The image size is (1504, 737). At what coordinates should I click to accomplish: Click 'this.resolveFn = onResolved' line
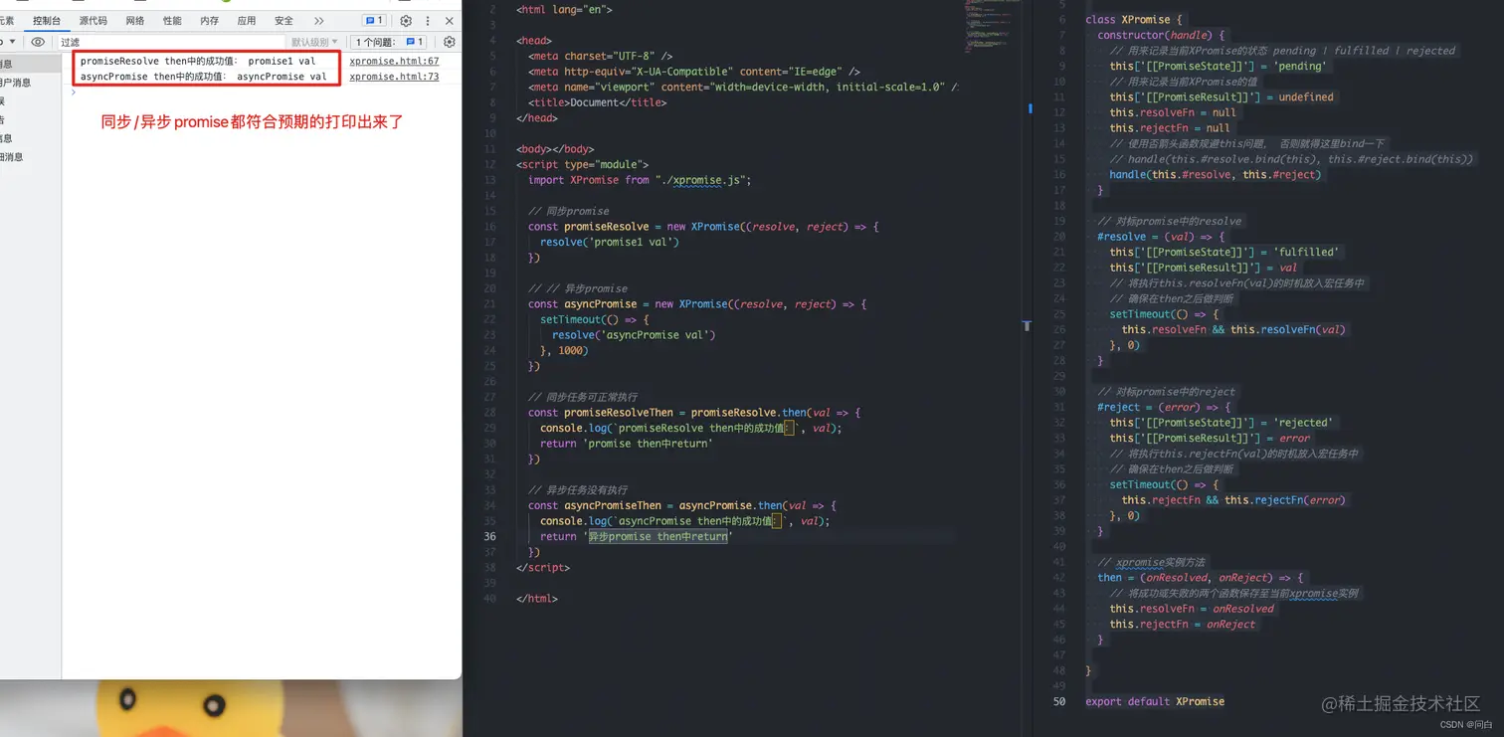pyautogui.click(x=1192, y=609)
